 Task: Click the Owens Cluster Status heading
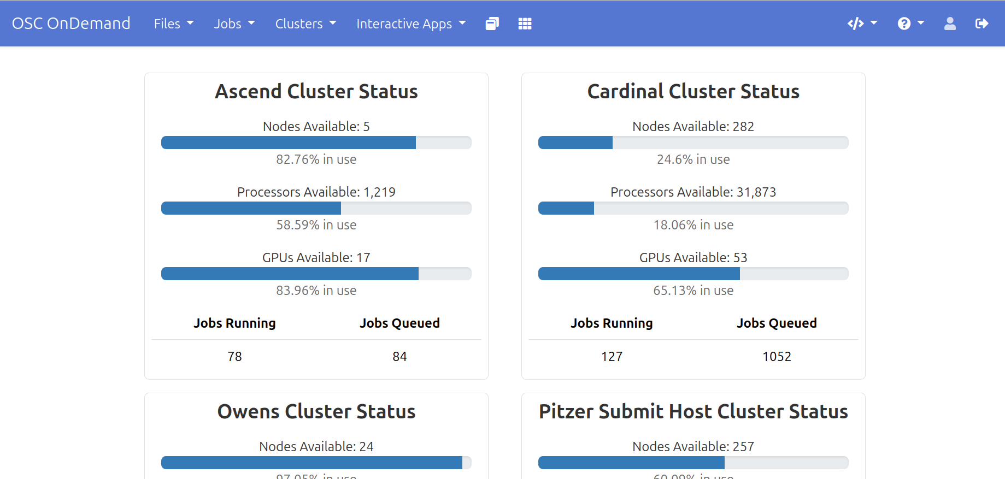pyautogui.click(x=316, y=411)
